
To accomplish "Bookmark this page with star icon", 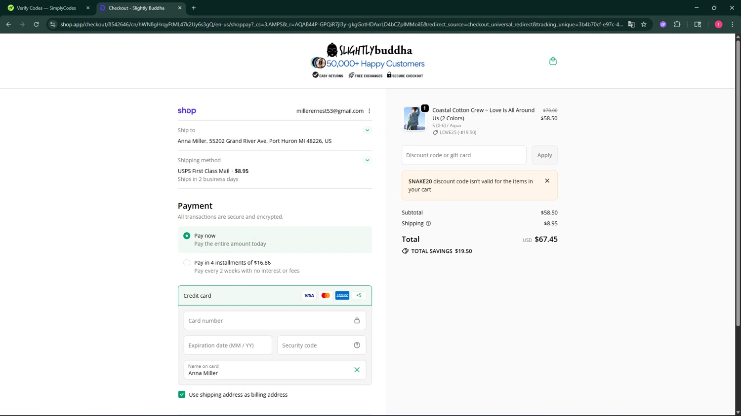I will [x=644, y=24].
